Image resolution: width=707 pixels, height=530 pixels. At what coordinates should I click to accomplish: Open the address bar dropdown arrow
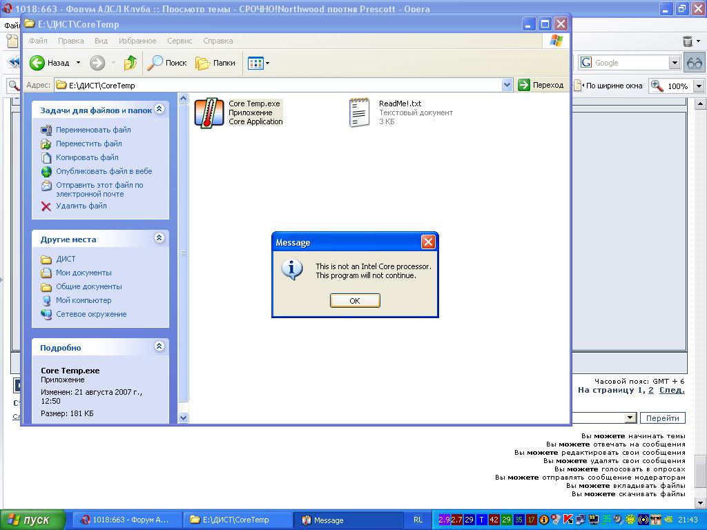(507, 85)
